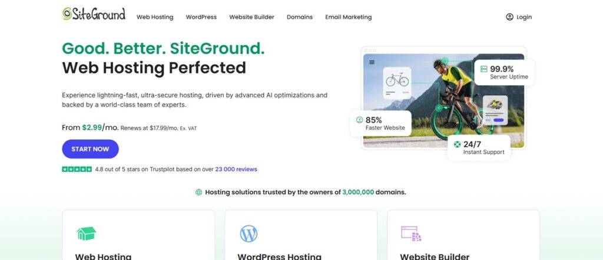The width and height of the screenshot is (603, 260).
Task: Open the Web Hosting menu
Action: [155, 17]
